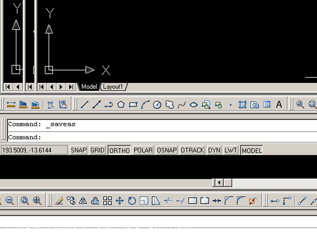Toggle OSNAP object snap
The width and height of the screenshot is (317, 237).
166,150
